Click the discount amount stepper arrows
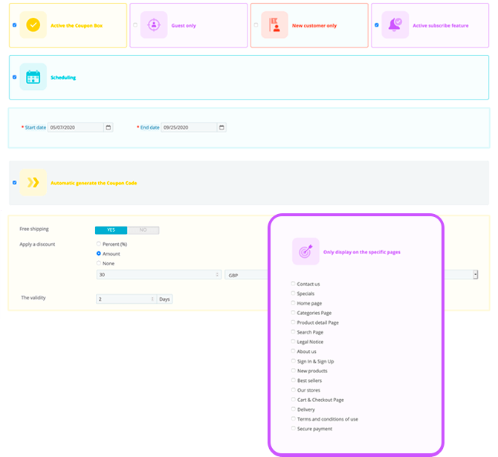The image size is (498, 457). tap(217, 275)
